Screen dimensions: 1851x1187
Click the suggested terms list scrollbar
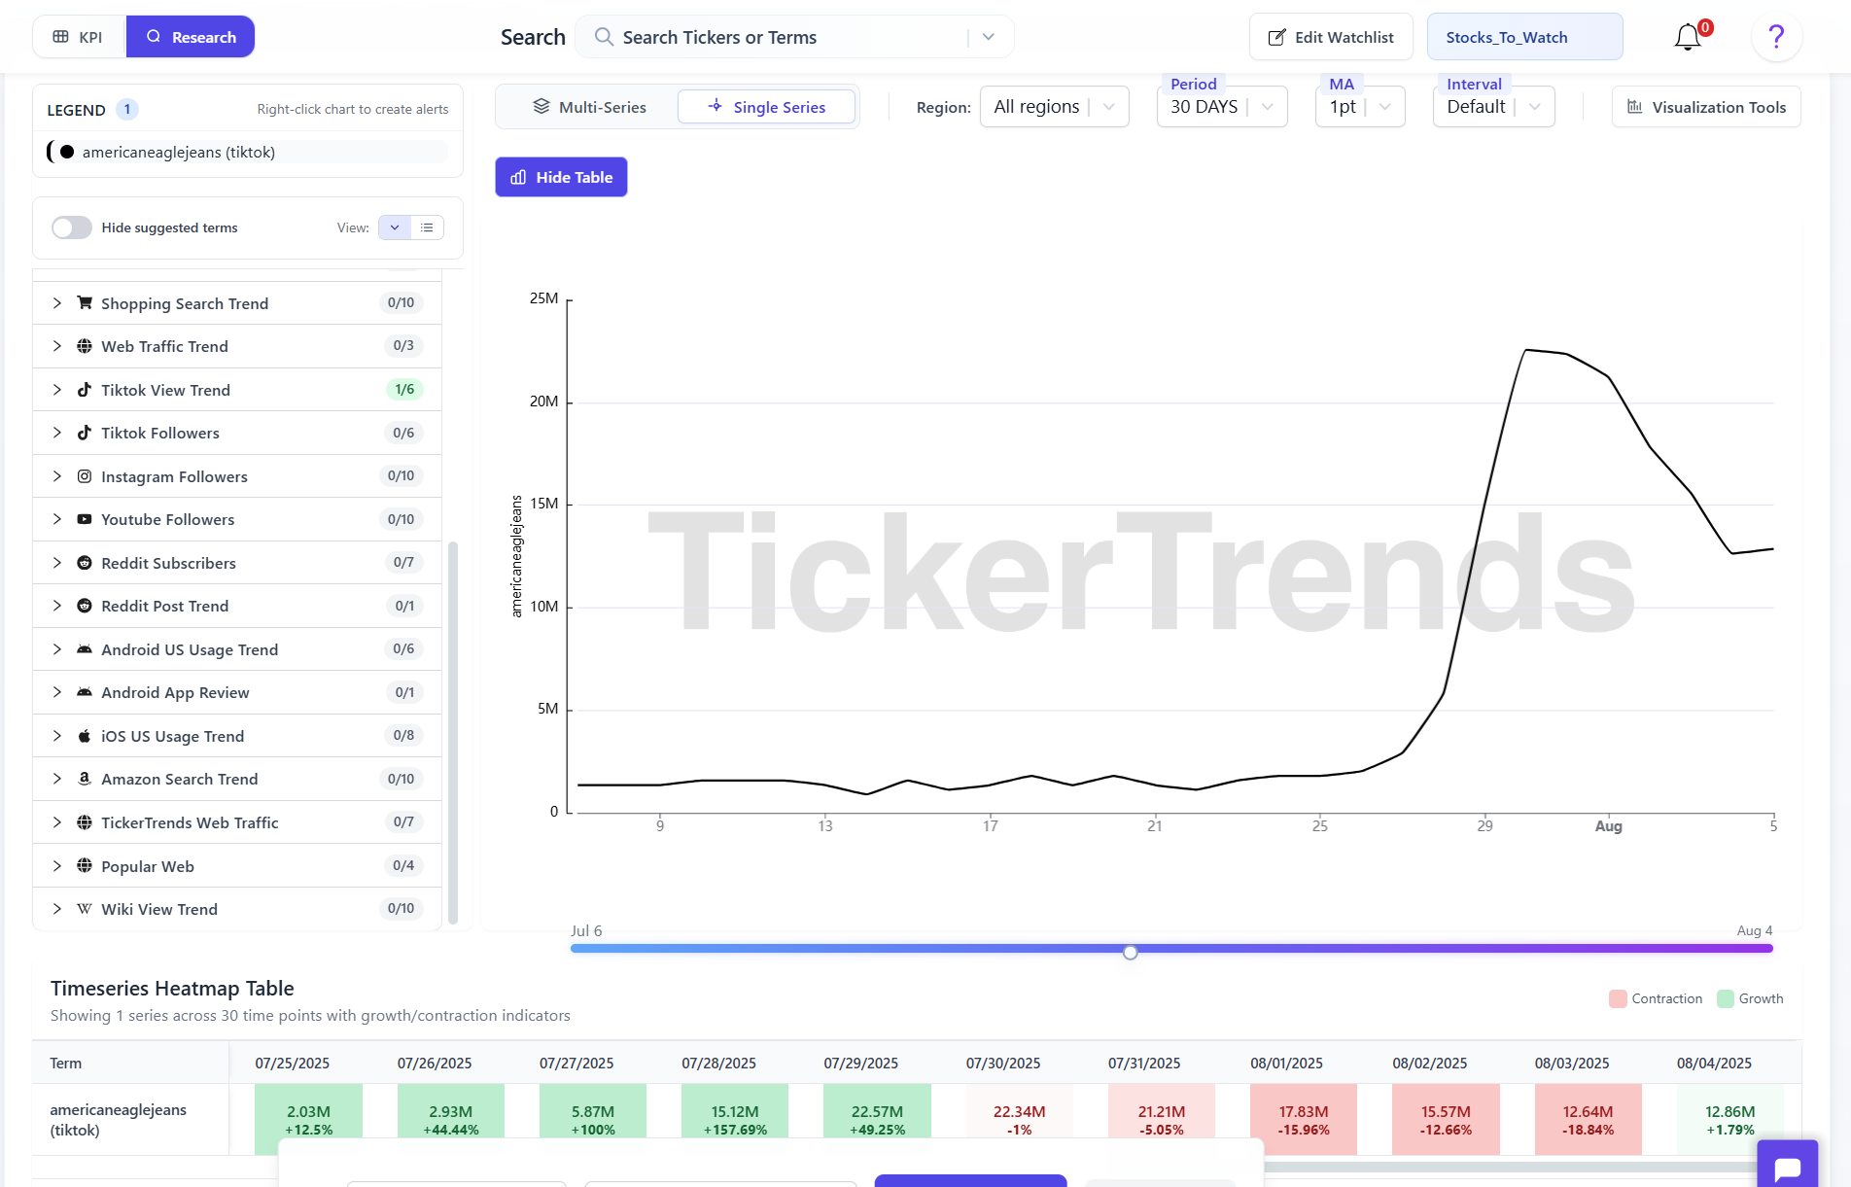coord(452,732)
